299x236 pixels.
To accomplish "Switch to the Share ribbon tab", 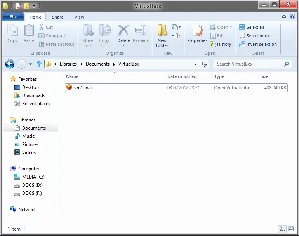I will [57, 17].
